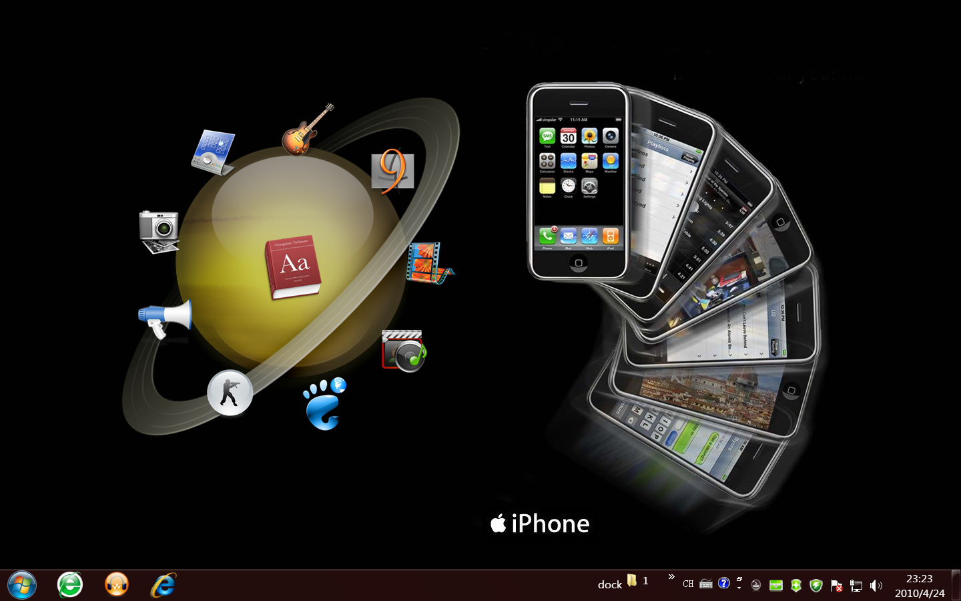
Task: Click the blue help question mark icon
Action: point(724,584)
